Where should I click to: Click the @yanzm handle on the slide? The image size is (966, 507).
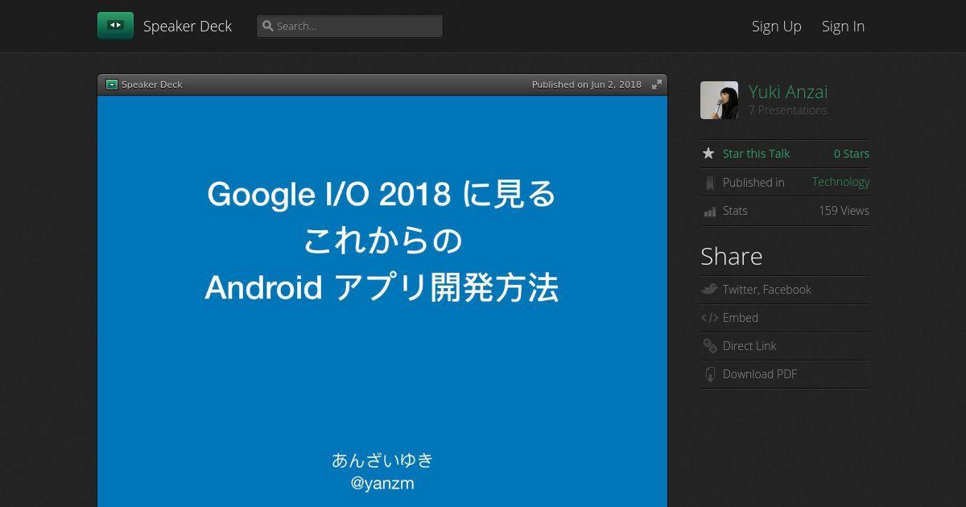pyautogui.click(x=382, y=484)
